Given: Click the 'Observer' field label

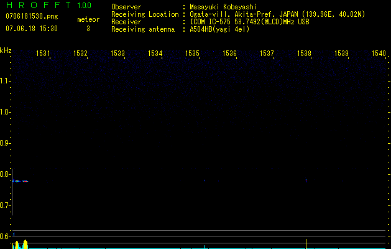Looking at the screenshot, I should coord(126,7).
